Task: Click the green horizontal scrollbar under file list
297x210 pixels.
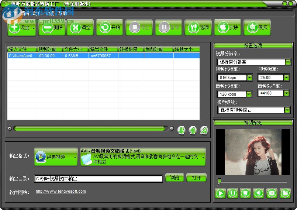Action: point(90,128)
